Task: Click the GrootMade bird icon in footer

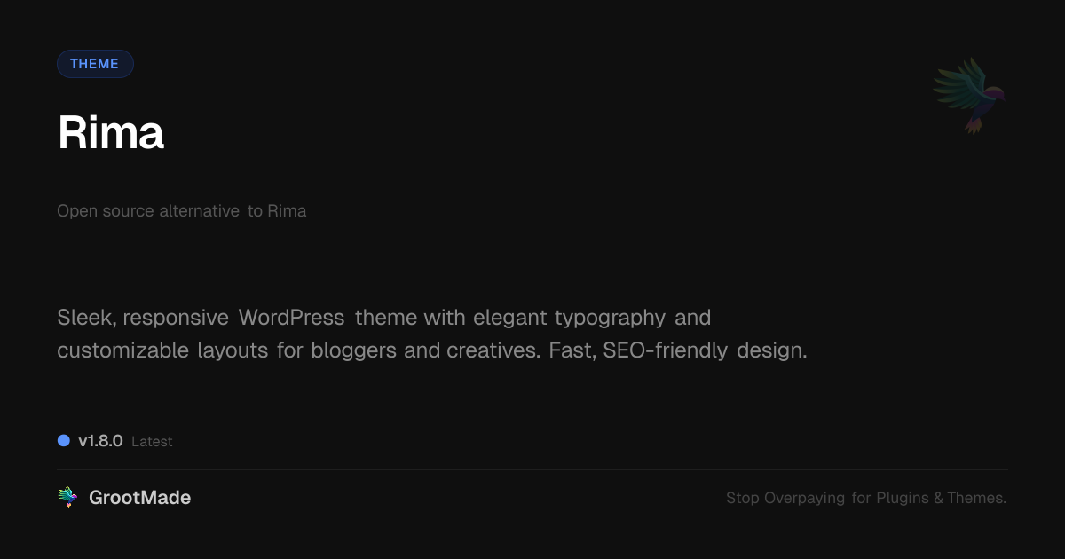Action: pos(67,498)
